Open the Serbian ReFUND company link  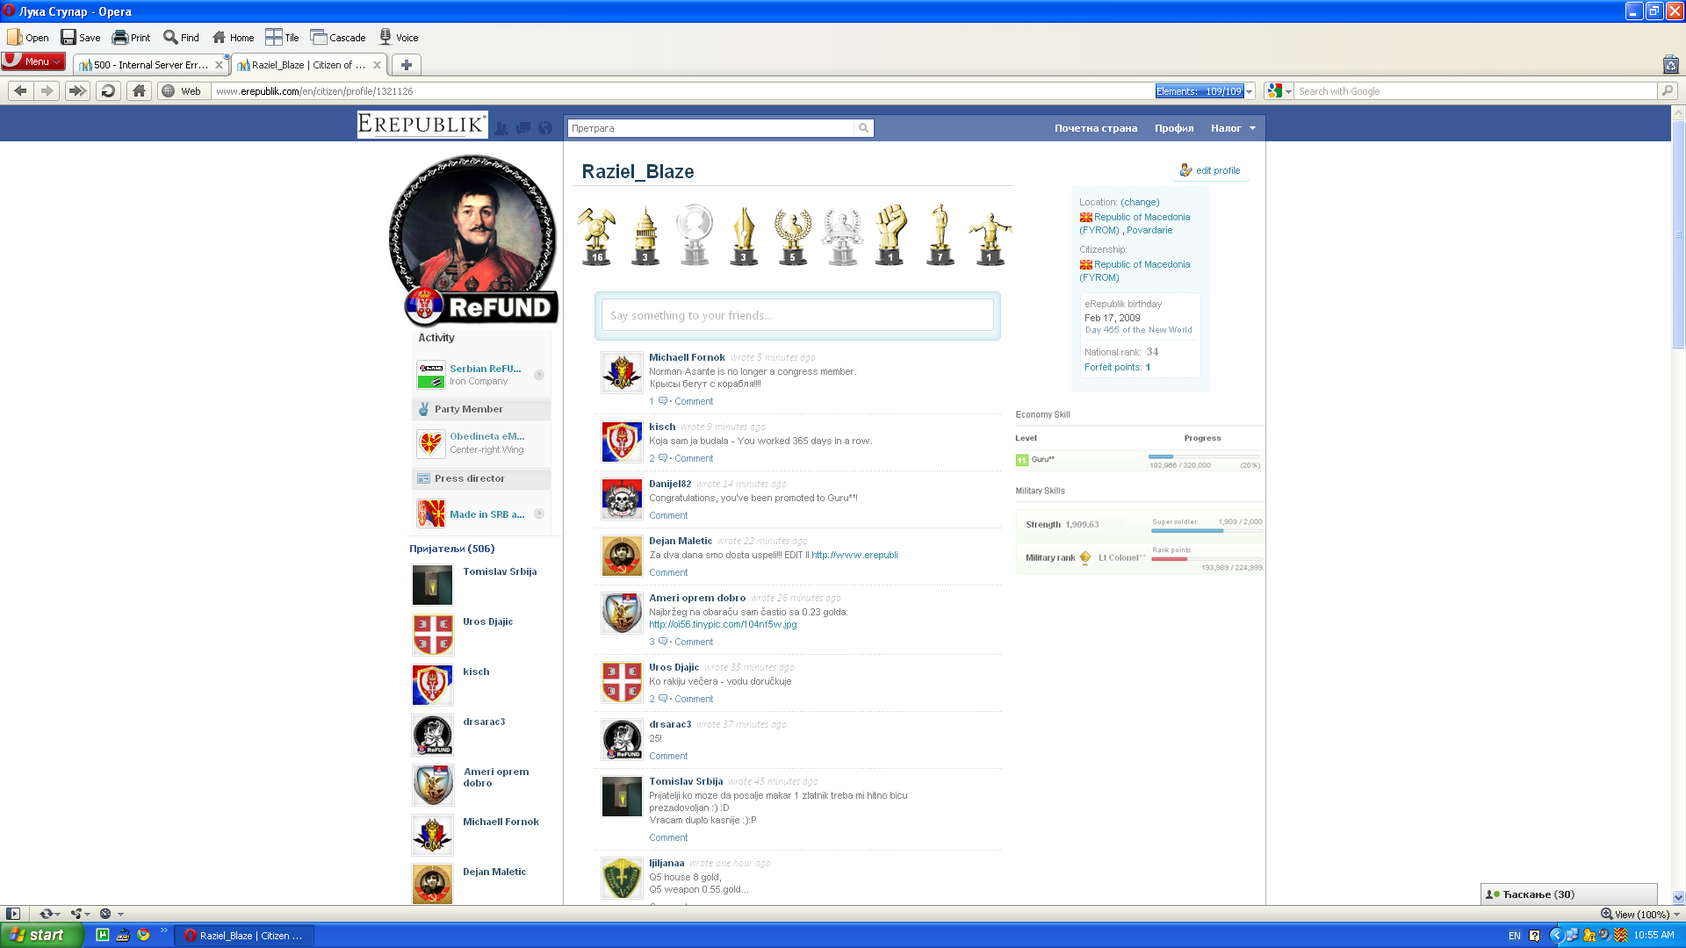pos(485,369)
